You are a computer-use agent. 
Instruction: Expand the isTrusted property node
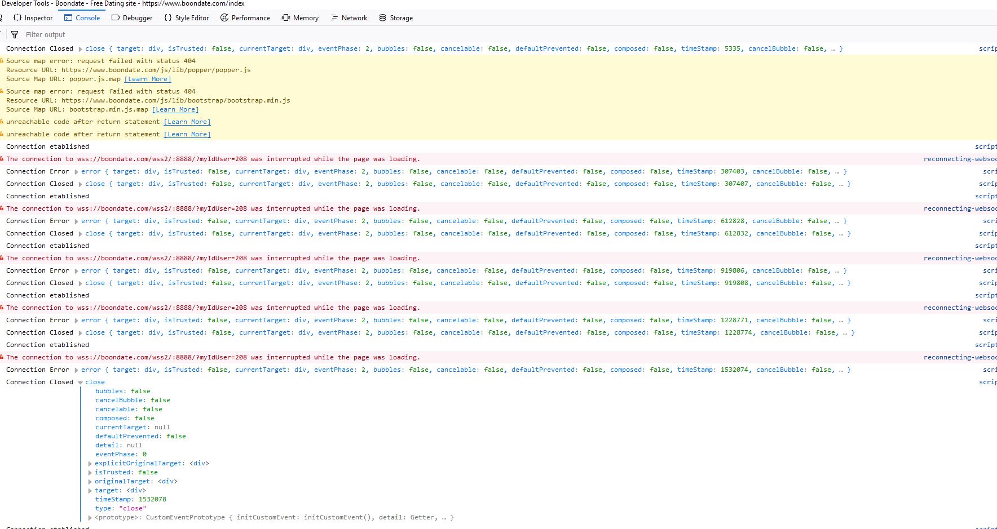pyautogui.click(x=90, y=473)
